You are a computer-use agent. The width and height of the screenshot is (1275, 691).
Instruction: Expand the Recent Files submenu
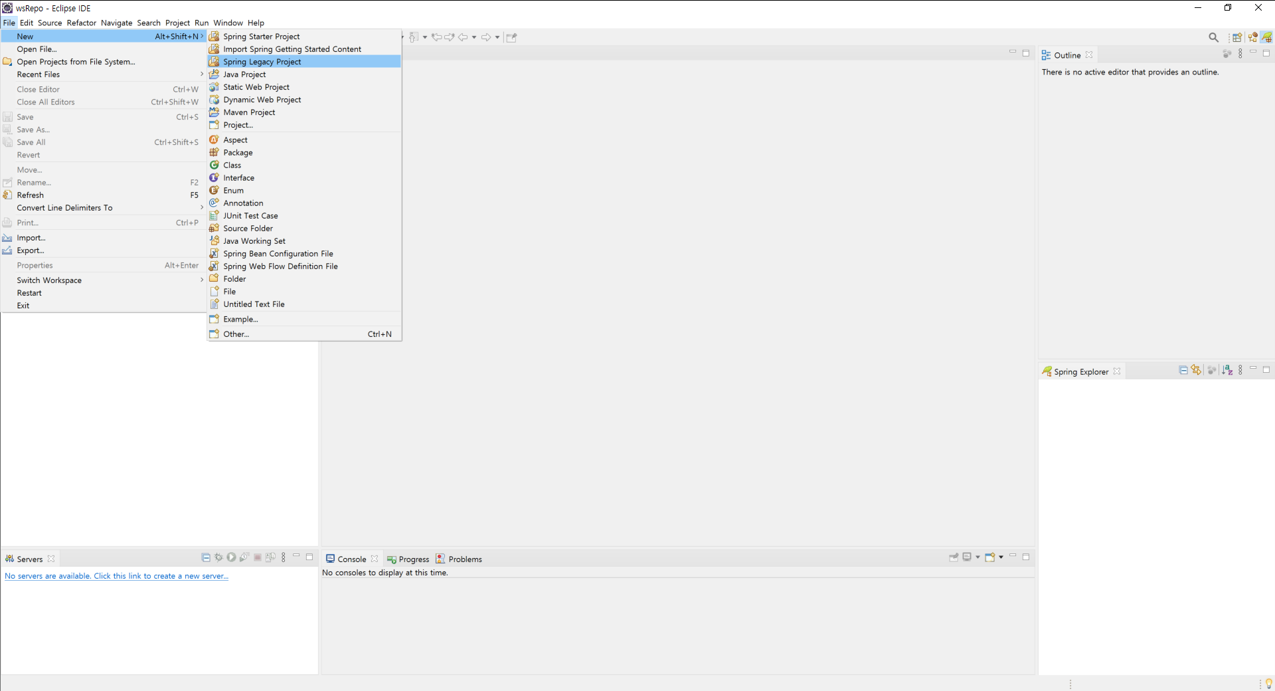click(x=103, y=74)
